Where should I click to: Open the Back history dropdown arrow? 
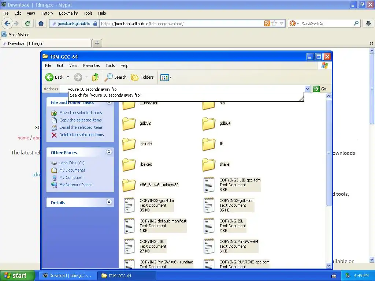pos(68,77)
